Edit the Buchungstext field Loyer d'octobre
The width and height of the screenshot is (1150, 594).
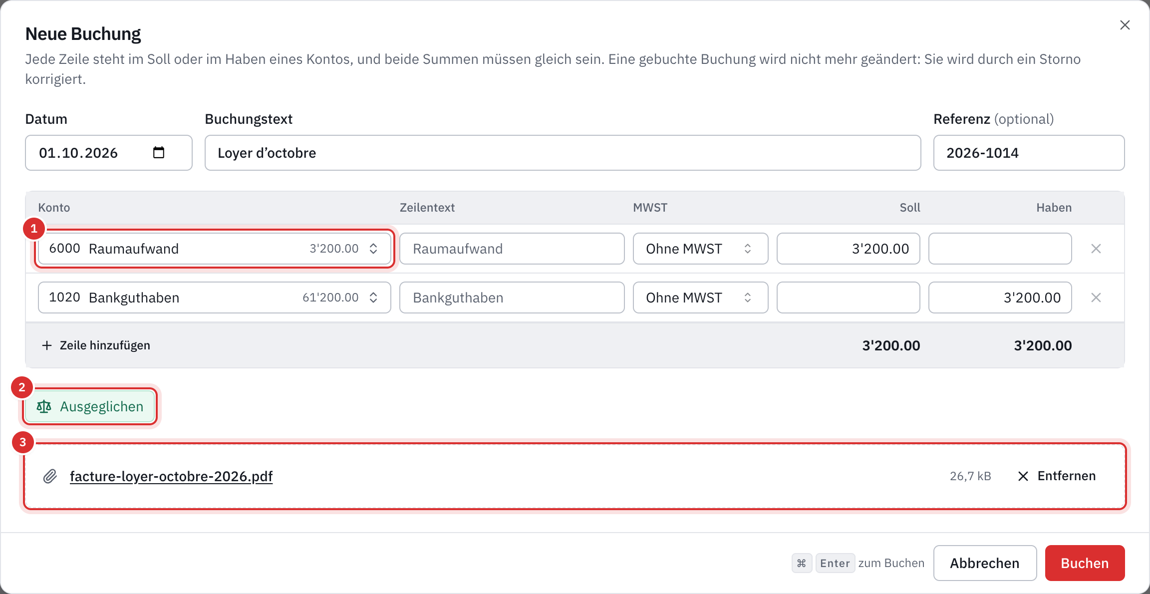coord(563,153)
